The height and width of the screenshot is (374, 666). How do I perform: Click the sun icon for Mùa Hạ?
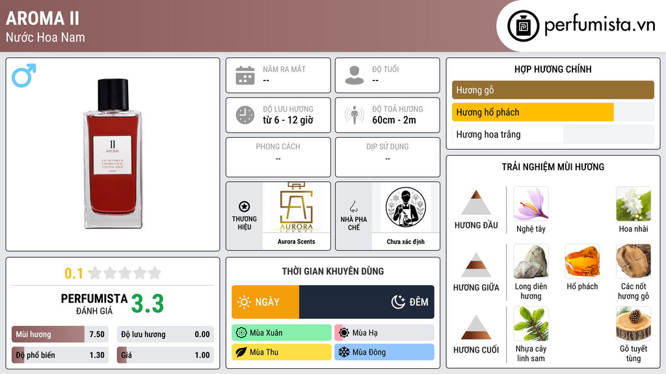[344, 333]
